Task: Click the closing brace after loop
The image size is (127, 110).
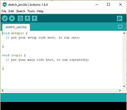Action: click(x=3, y=69)
